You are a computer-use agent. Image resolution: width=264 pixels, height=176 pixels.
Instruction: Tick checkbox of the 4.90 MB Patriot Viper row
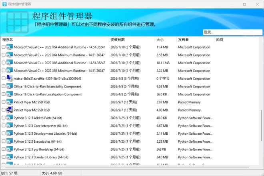[x=4, y=110]
